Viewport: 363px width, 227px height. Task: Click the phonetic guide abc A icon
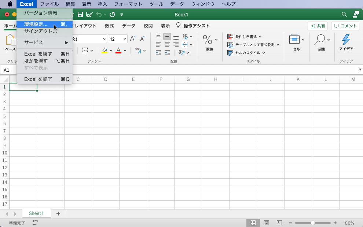[138, 51]
